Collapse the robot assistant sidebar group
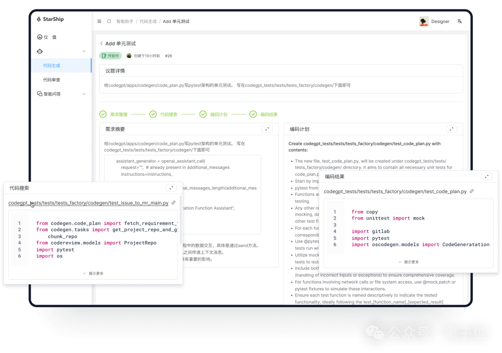502x353 pixels. (x=84, y=51)
